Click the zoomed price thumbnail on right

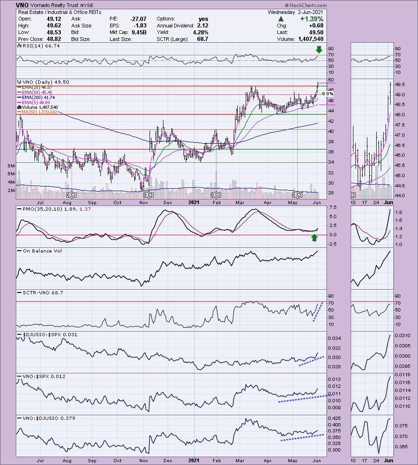pos(372,139)
